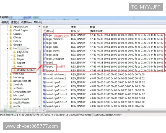Expand the JetBrains key tree arrow
166x133 pixels.
(x=8, y=88)
